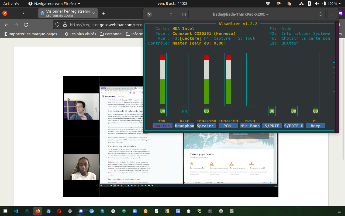Select the Visionner l'enregistrement tab
Screen dimensions: 345x216
tap(68, 13)
